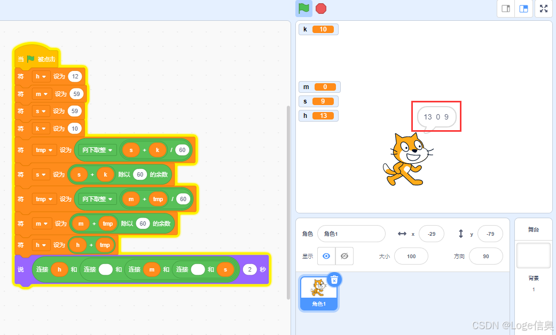Switch to large stage layout
The image size is (556, 335).
coord(524,9)
